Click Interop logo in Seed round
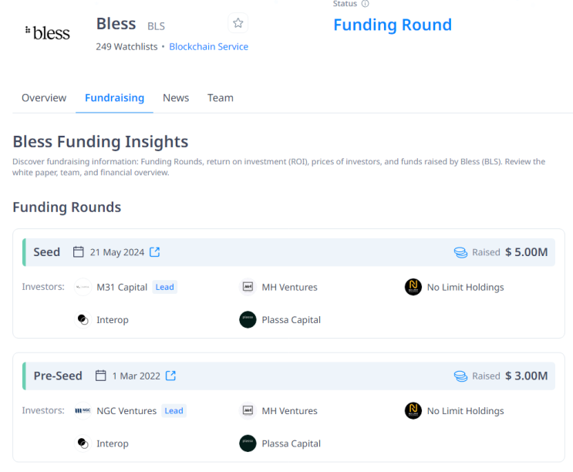The width and height of the screenshot is (573, 472). [83, 319]
